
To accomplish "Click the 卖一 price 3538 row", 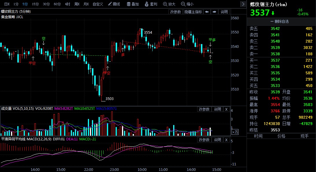I will pos(275,54).
